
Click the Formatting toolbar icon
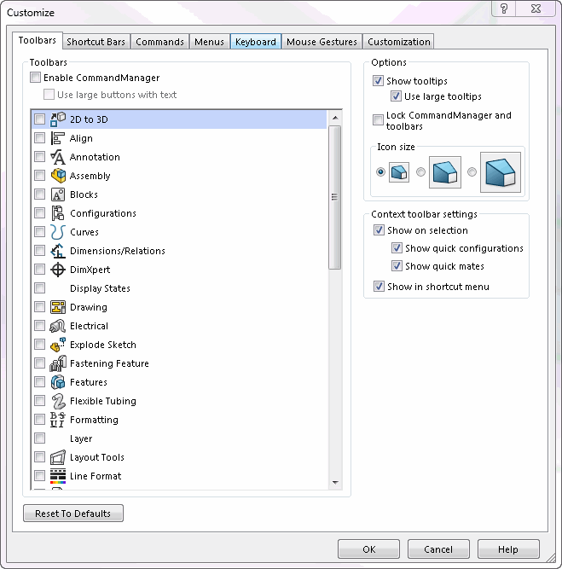pyautogui.click(x=58, y=420)
